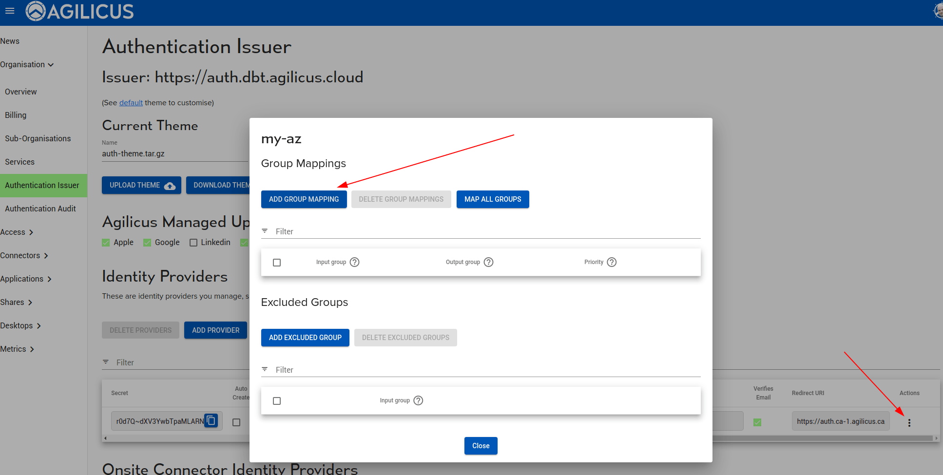Click help icon in Excluded Groups header
The image size is (943, 475).
click(418, 400)
